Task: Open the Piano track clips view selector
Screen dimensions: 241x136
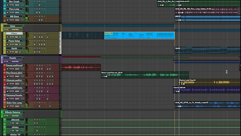Action: point(17,37)
